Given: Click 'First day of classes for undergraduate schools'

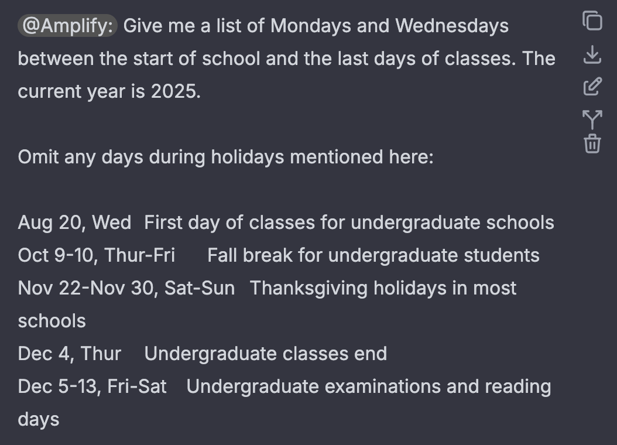Looking at the screenshot, I should tap(349, 222).
